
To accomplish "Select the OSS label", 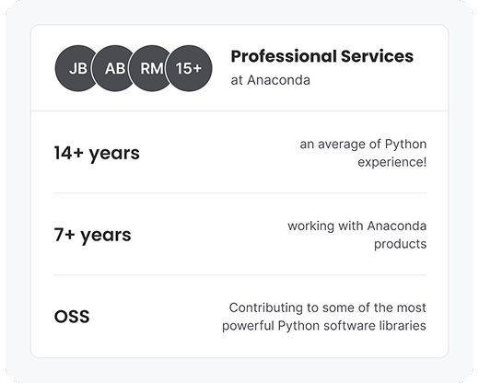I will (72, 317).
